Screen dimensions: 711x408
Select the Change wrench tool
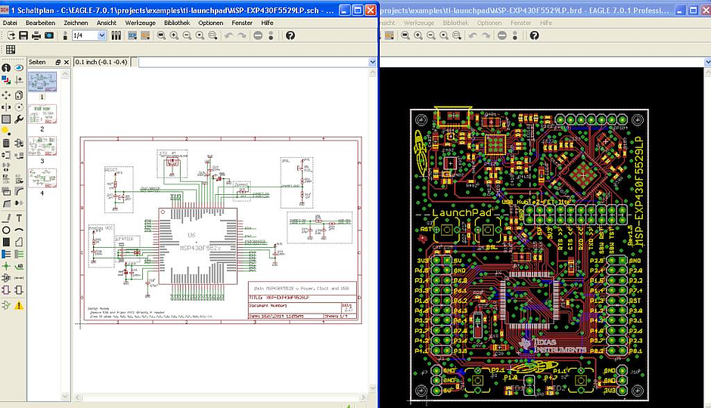point(19,119)
